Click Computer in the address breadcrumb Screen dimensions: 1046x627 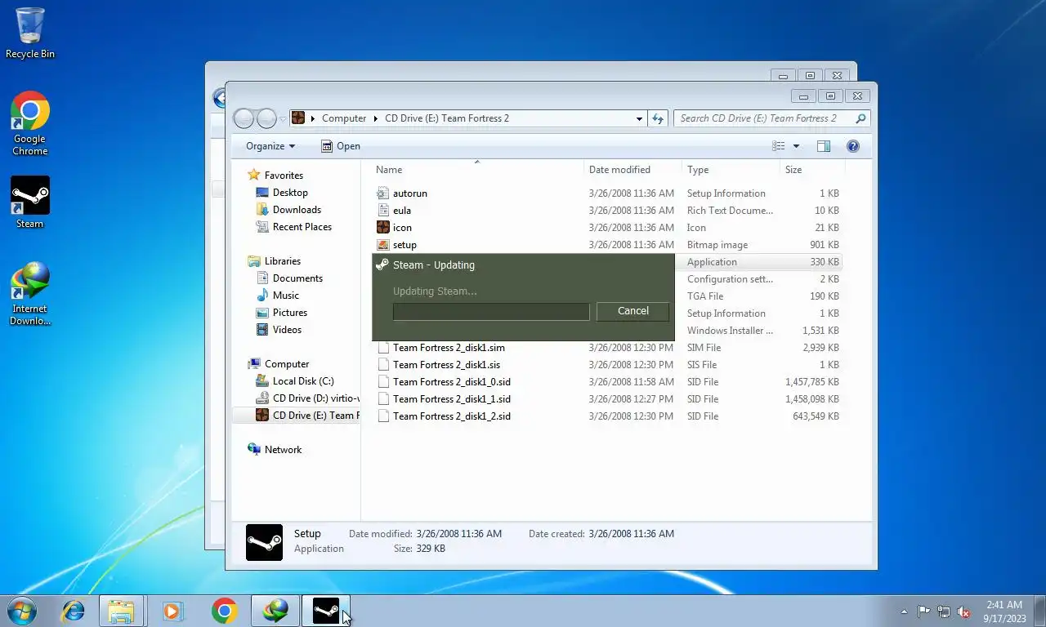click(344, 118)
